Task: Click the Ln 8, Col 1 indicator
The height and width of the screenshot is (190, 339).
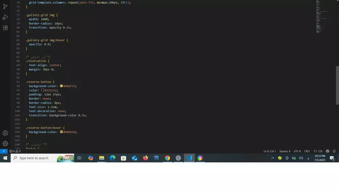Action: 270,151
